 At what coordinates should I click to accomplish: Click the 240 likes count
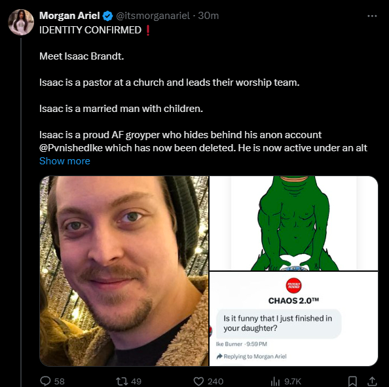[215, 381]
